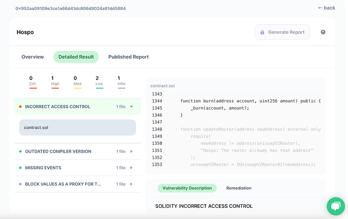
Task: Click the gray dot beside Block Values
Action: pyautogui.click(x=20, y=184)
